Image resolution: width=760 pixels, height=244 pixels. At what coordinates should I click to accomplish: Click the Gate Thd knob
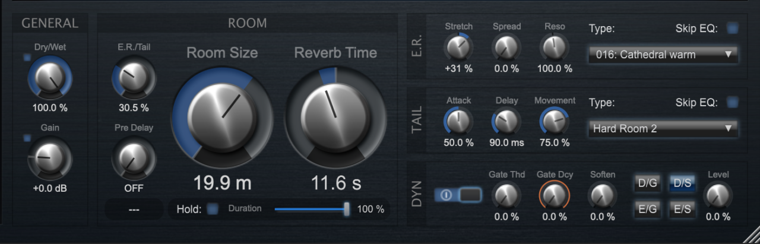pyautogui.click(x=506, y=195)
